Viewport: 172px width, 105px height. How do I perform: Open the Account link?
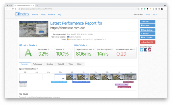coord(148,14)
